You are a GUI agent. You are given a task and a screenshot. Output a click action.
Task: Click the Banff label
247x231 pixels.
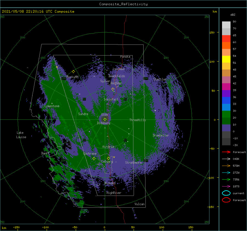pos(45,153)
